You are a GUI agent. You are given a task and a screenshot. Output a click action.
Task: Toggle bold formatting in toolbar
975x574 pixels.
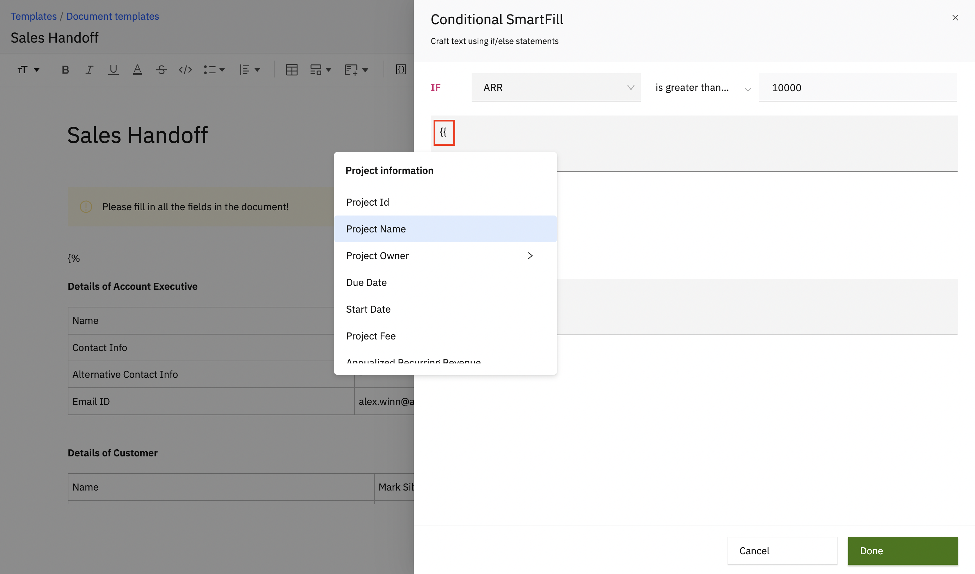click(66, 70)
